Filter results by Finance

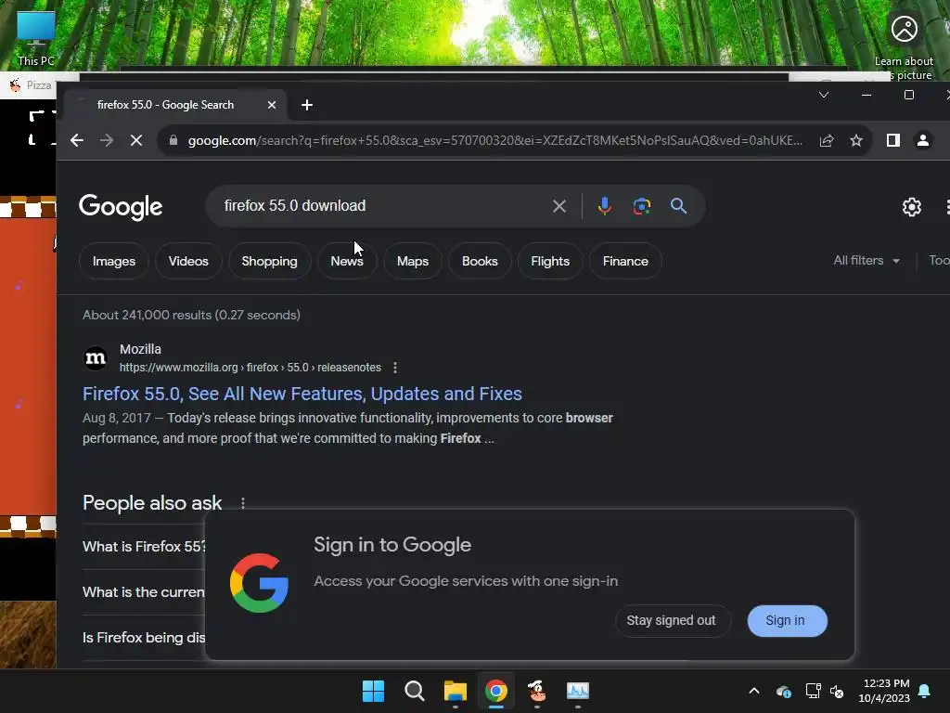[625, 261]
